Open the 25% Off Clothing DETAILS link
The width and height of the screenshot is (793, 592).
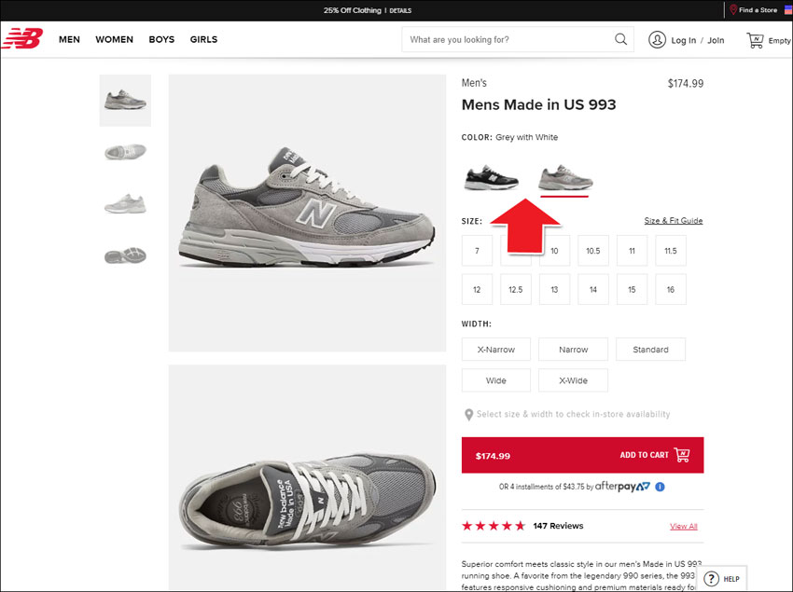pyautogui.click(x=400, y=10)
